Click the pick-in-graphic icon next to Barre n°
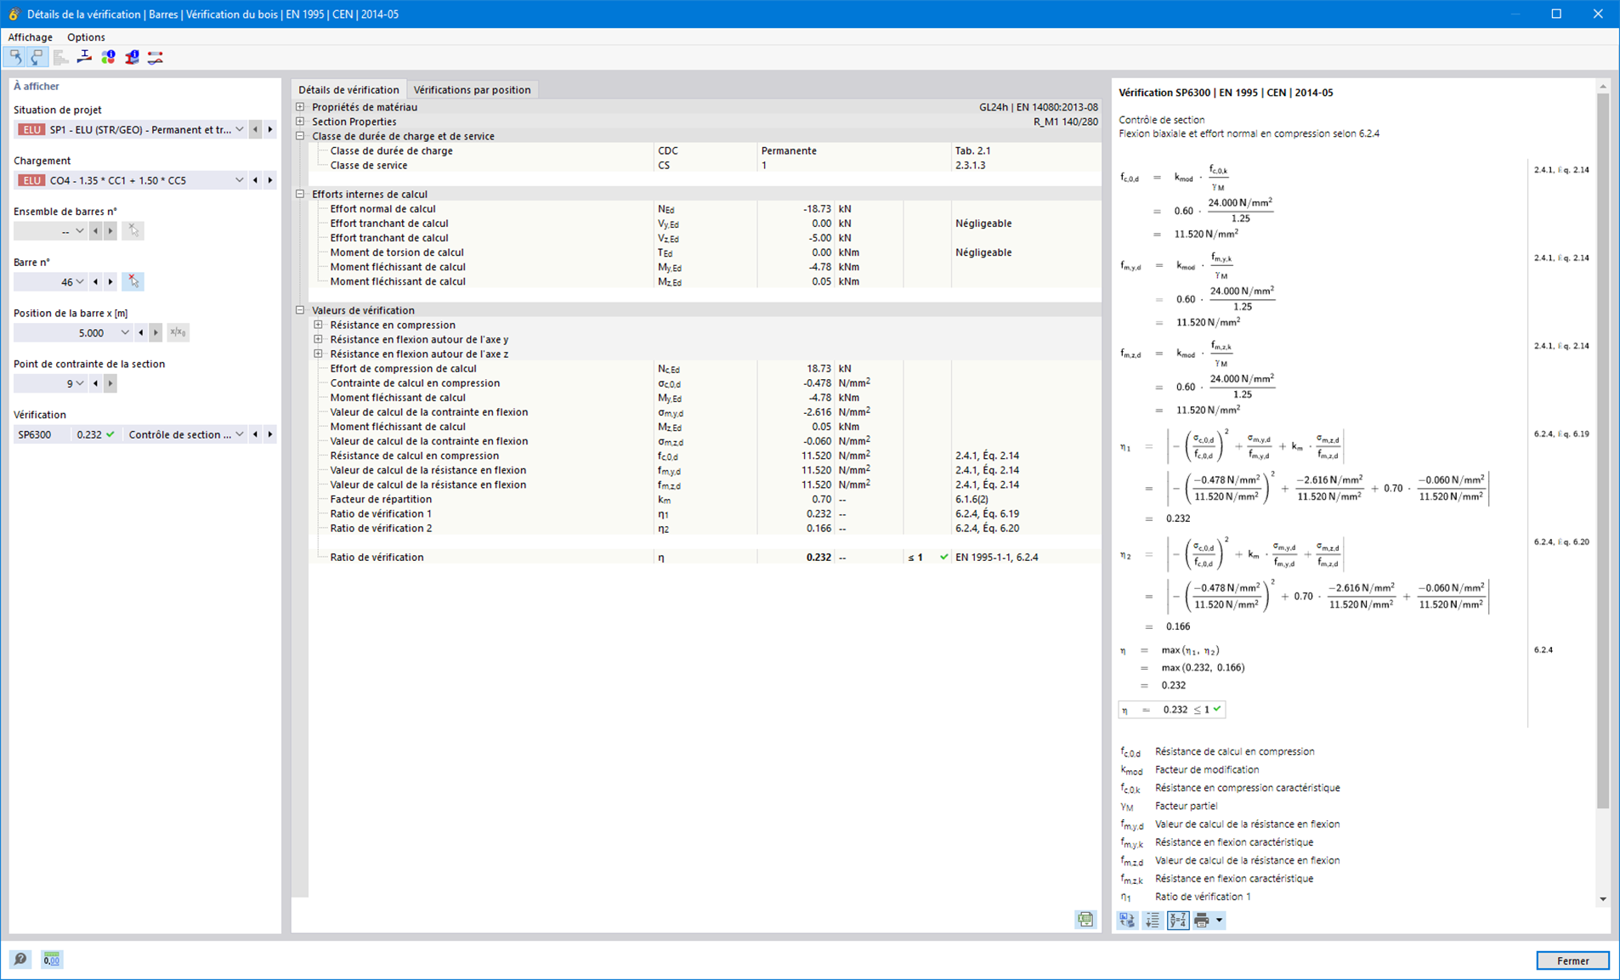This screenshot has width=1620, height=980. point(133,281)
